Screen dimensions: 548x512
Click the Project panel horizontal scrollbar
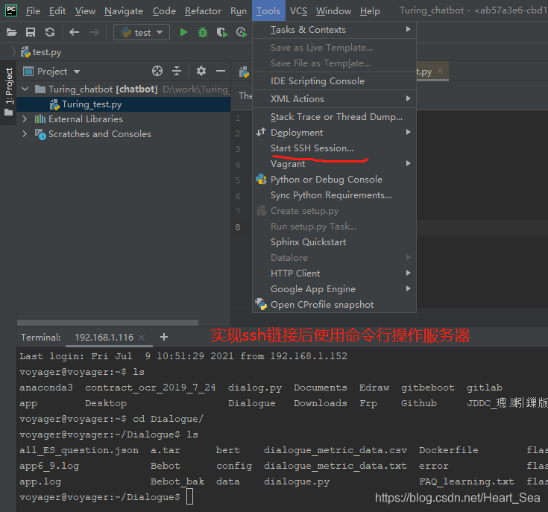coord(107,323)
